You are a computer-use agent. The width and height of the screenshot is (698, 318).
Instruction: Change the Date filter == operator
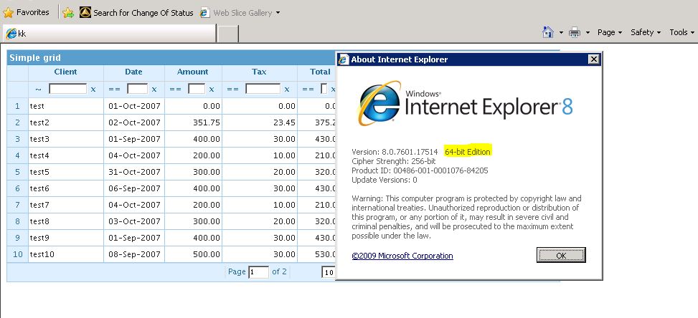coord(114,90)
